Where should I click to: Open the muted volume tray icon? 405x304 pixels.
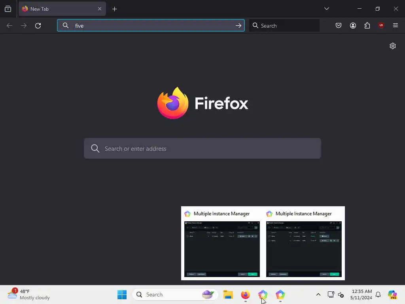point(341,295)
